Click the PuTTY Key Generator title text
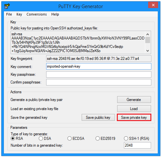The width and height of the screenshot is (162, 157). pyautogui.click(x=81, y=6)
